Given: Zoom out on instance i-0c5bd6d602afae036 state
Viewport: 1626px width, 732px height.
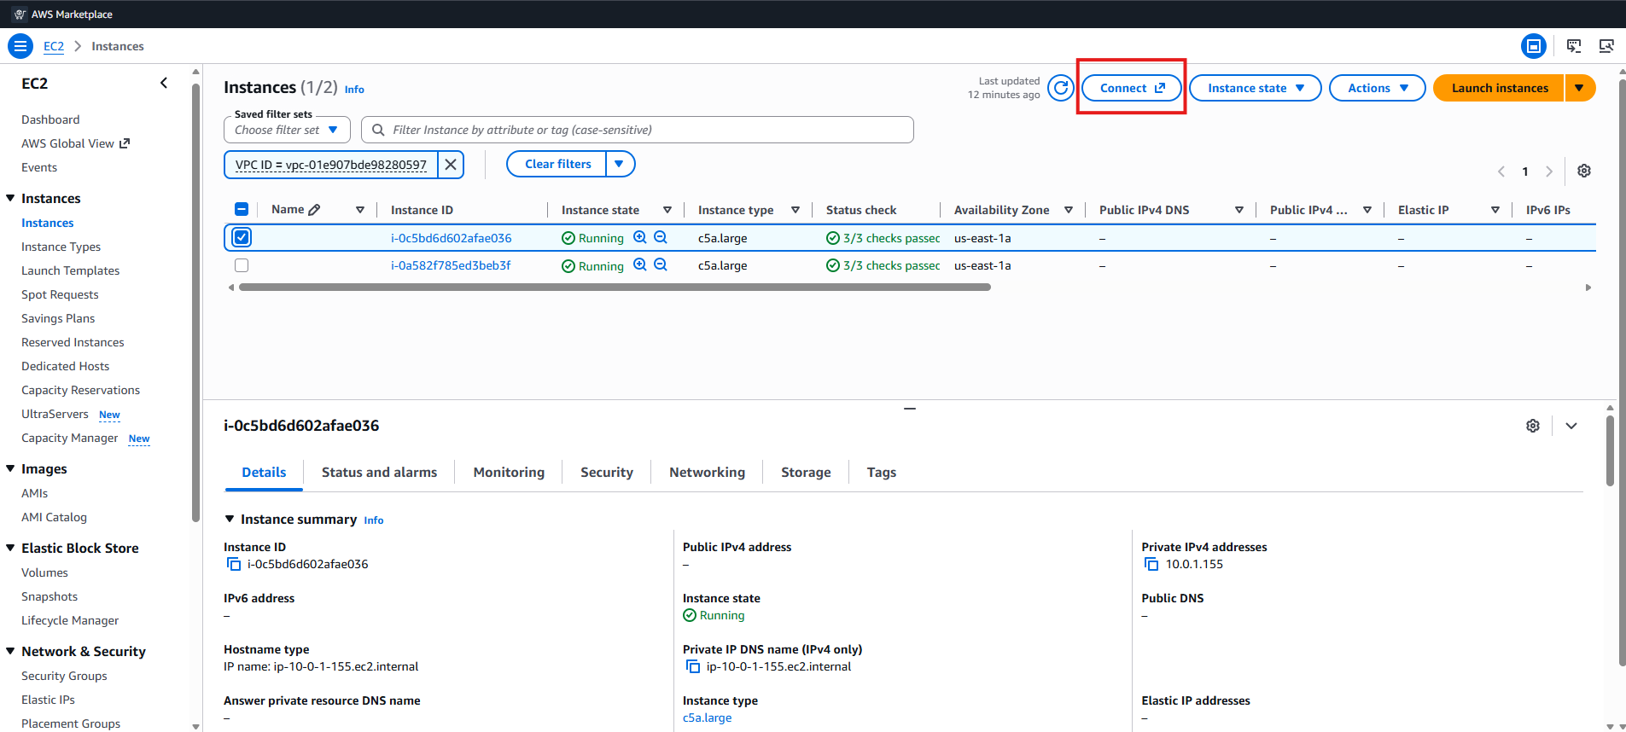Looking at the screenshot, I should 661,238.
